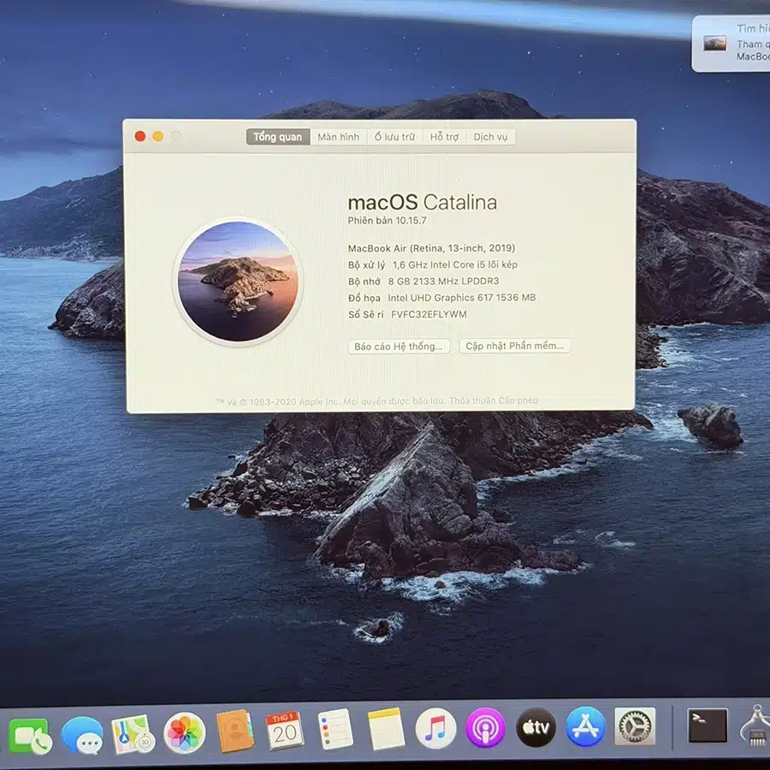Launch Photos from the dock
The image size is (770, 770).
click(x=184, y=732)
